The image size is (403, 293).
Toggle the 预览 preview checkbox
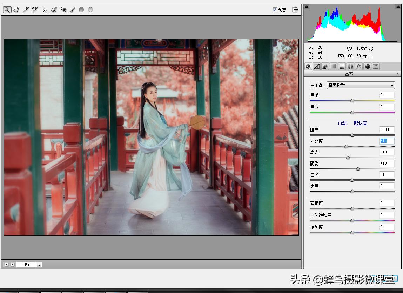[275, 10]
